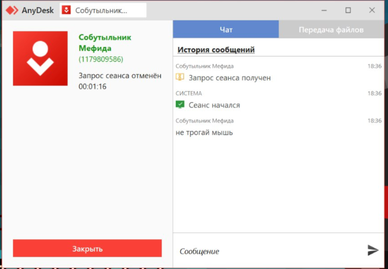Click the Собутыльник Мефида green name

coord(105,43)
